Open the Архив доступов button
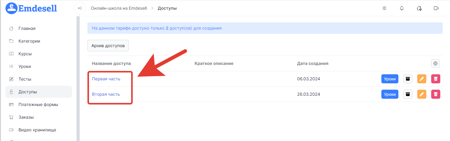The height and width of the screenshot is (141, 450). click(x=108, y=46)
